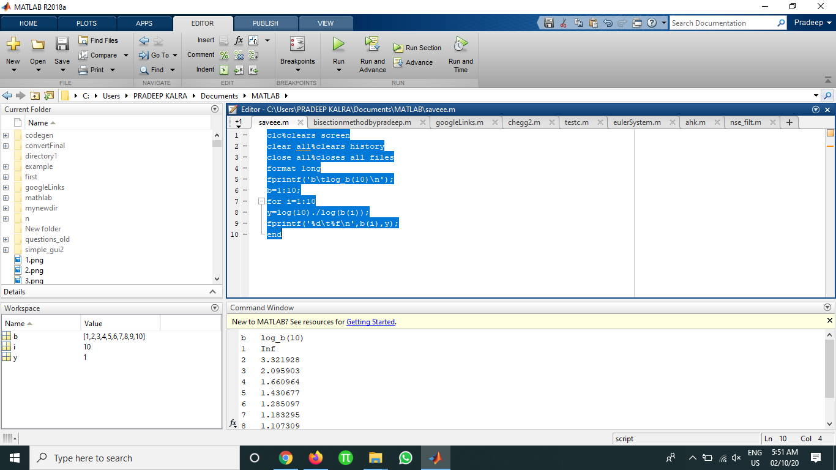
Task: Click the undo arrow in quick access toolbar
Action: [x=608, y=23]
